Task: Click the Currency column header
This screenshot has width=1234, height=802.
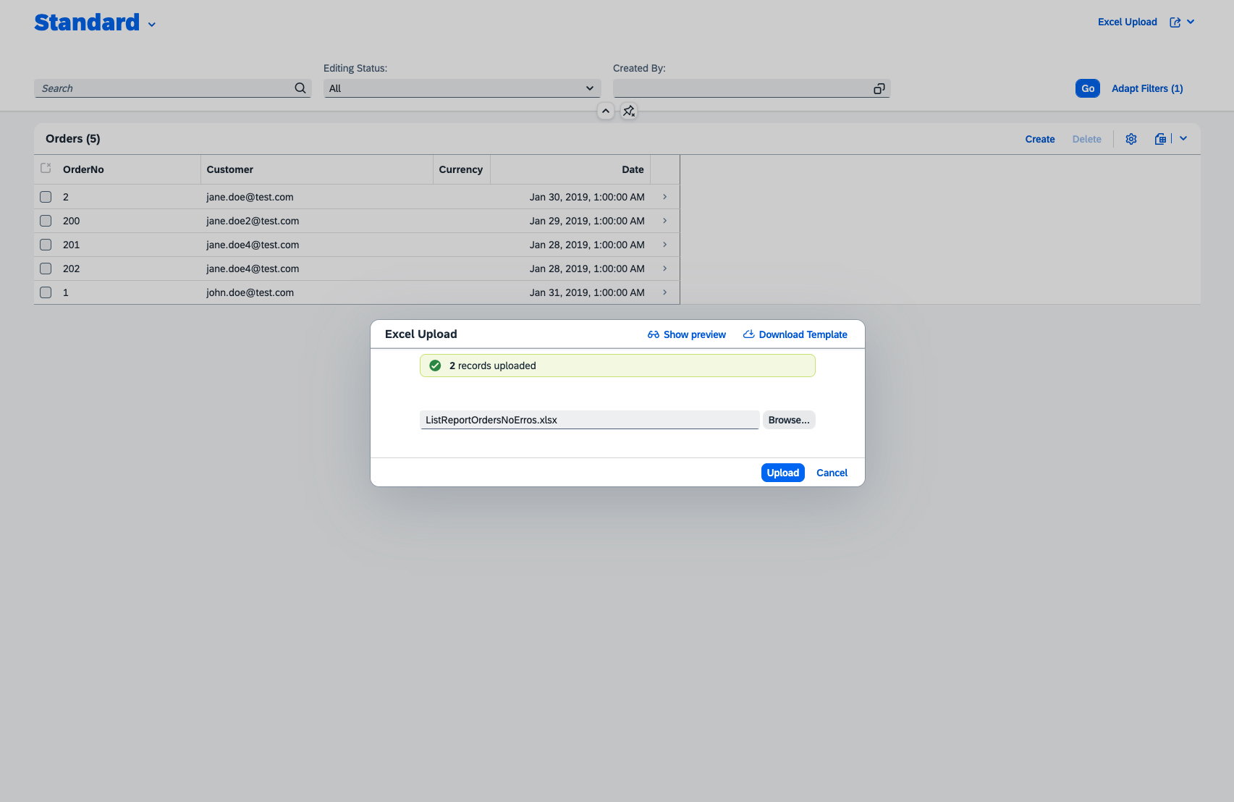Action: tap(462, 169)
